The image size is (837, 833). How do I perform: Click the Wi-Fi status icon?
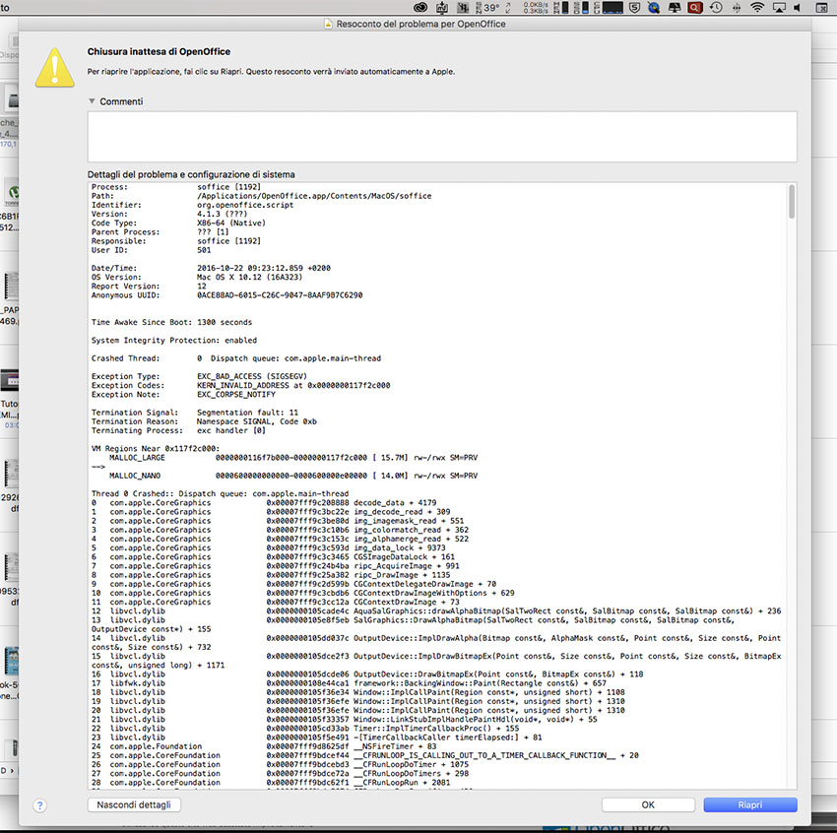(757, 7)
